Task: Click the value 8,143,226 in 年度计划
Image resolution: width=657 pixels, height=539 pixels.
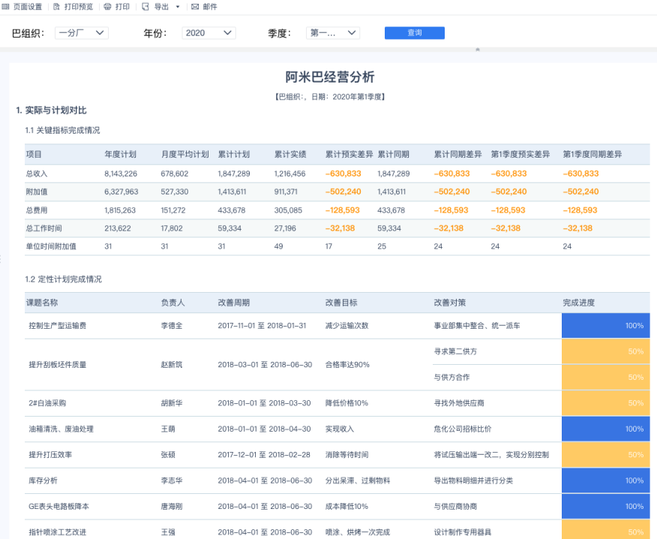Action: (x=121, y=173)
